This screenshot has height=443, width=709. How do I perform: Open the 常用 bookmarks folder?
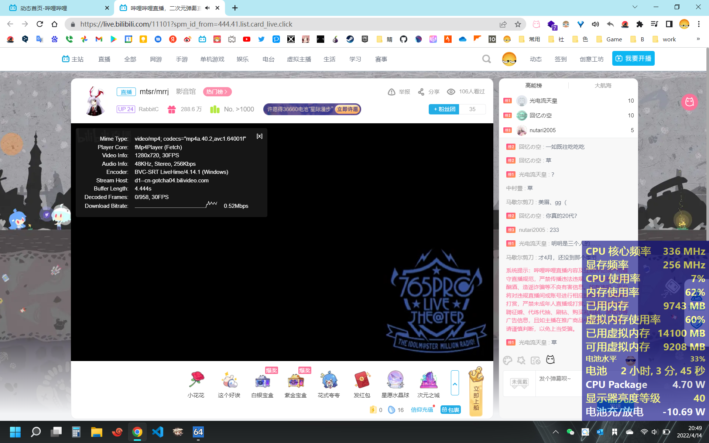point(529,39)
